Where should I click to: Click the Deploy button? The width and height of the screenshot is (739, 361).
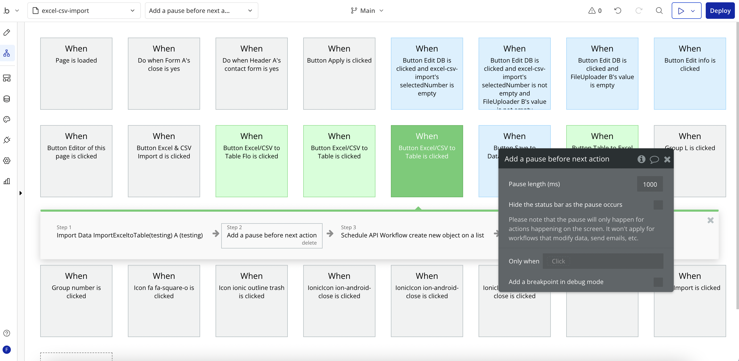click(720, 11)
